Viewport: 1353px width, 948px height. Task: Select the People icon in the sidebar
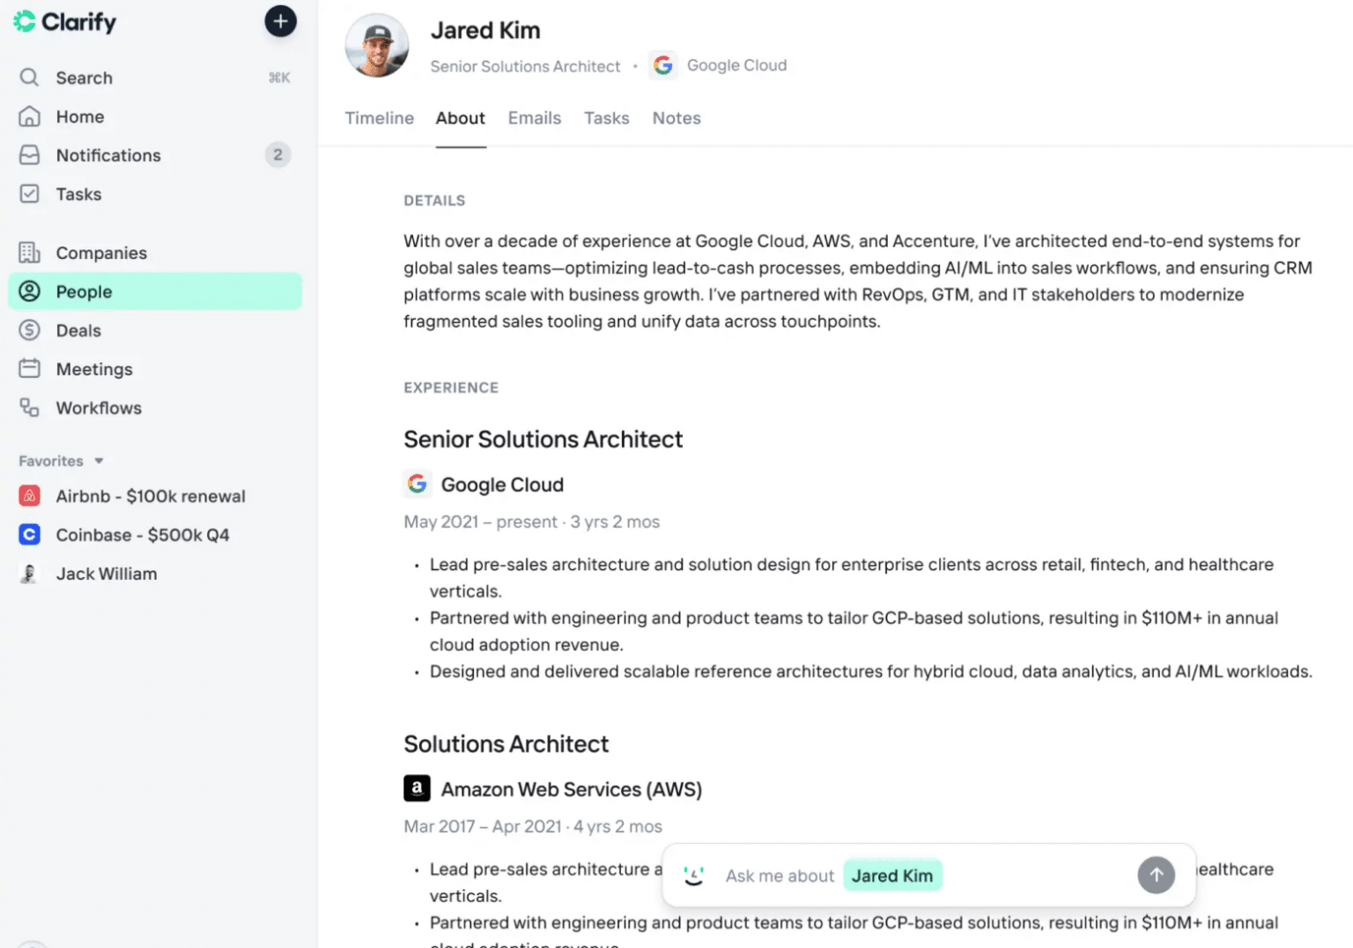29,291
